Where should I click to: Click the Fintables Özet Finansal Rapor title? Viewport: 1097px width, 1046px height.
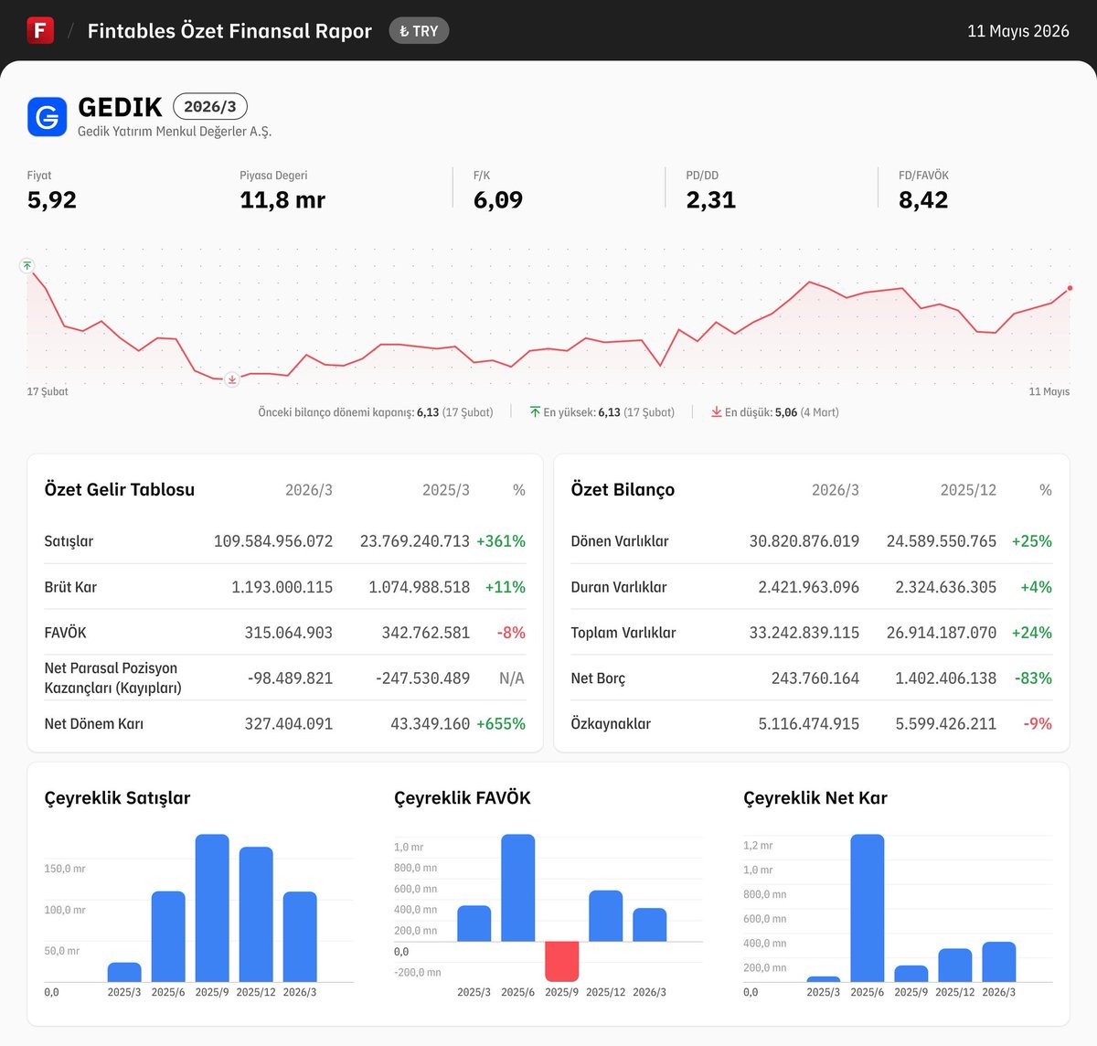coord(229,31)
